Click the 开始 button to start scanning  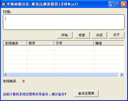[x=65, y=35]
